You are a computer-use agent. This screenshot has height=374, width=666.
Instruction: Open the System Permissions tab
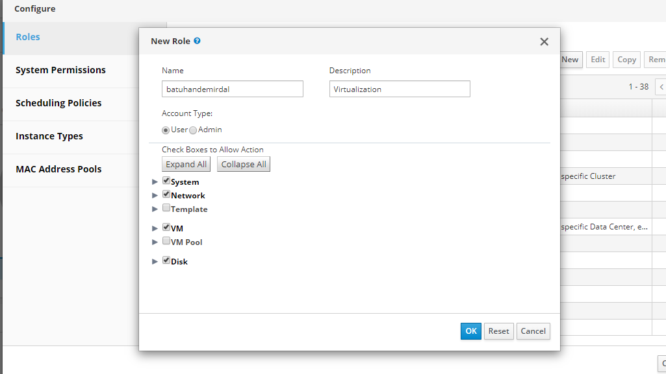60,70
